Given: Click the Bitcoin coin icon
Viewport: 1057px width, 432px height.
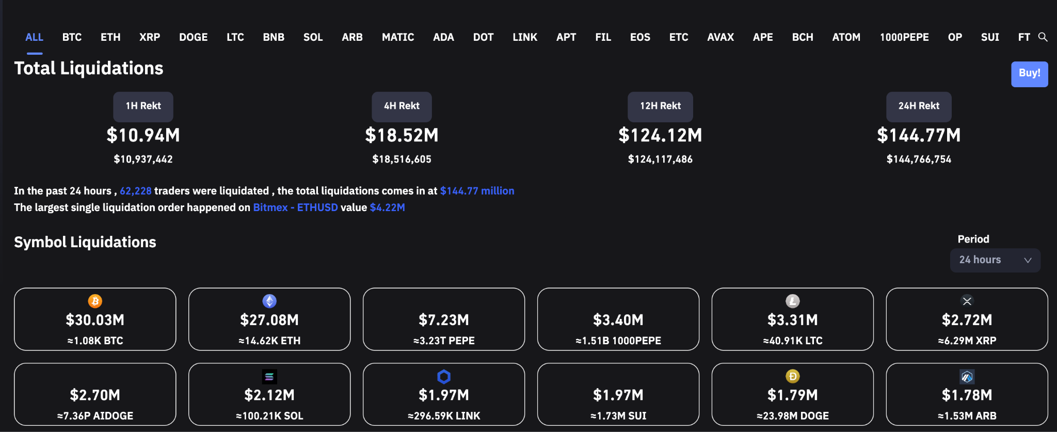Looking at the screenshot, I should [x=95, y=301].
